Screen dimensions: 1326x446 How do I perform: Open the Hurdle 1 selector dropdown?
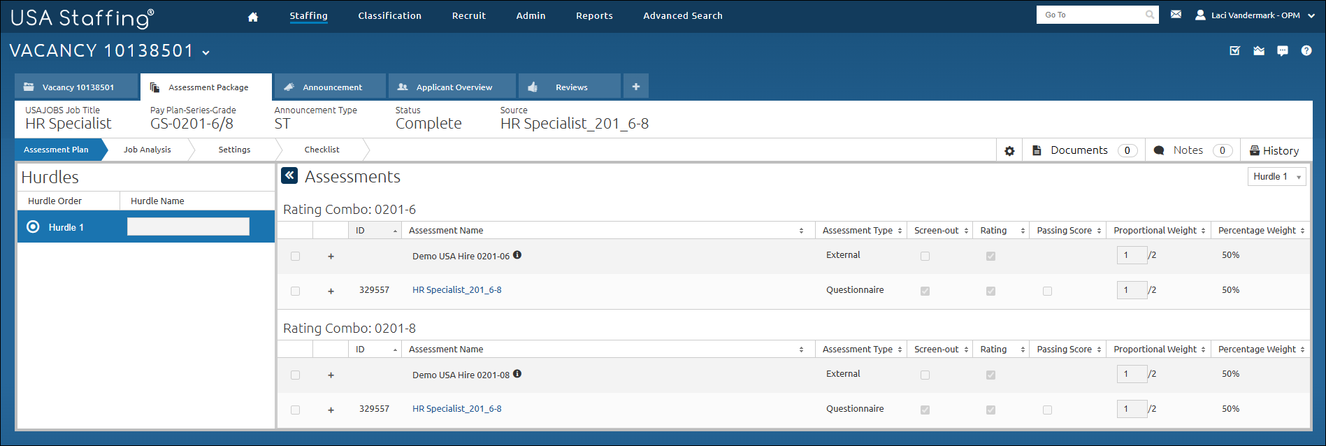[x=1276, y=177]
